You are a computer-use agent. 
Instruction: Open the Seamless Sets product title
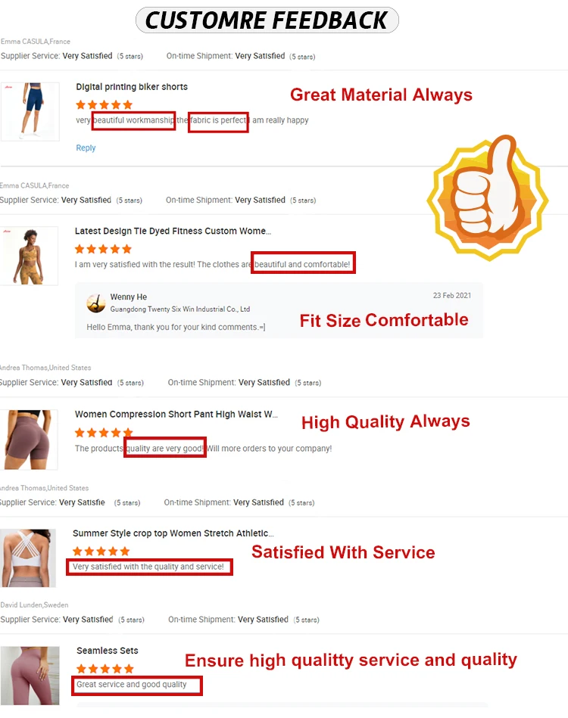pos(108,651)
